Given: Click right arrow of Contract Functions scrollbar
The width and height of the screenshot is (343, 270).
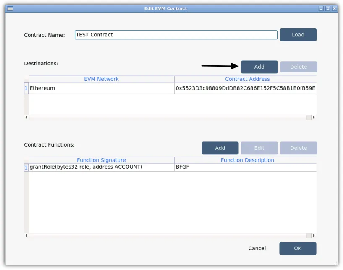Looking at the screenshot, I should pyautogui.click(x=314, y=235).
